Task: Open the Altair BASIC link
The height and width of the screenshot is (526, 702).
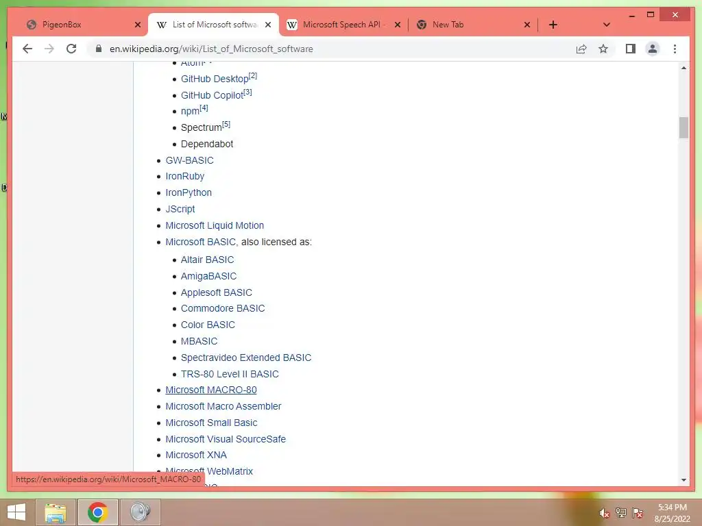Action: click(207, 260)
